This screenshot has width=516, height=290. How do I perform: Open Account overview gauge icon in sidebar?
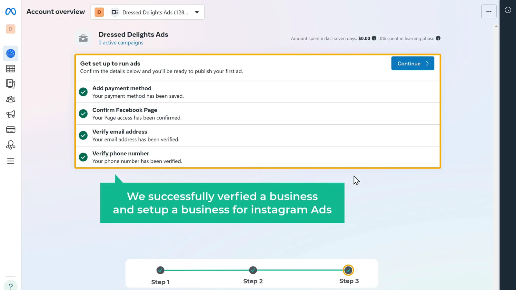11,53
